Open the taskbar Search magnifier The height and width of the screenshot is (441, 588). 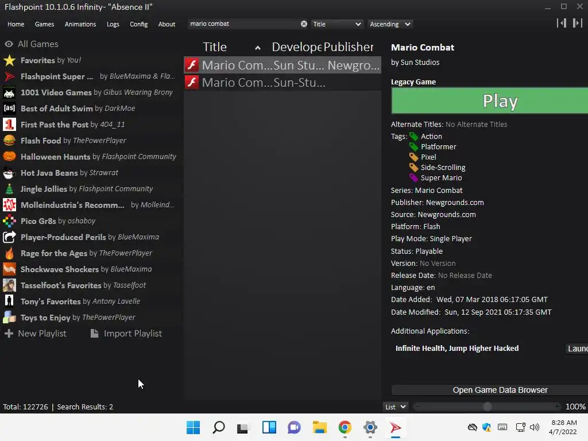tap(219, 427)
